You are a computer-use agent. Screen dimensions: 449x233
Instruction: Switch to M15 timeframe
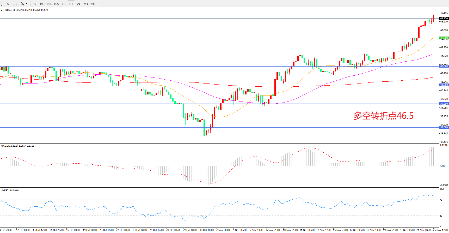(x=49, y=4)
